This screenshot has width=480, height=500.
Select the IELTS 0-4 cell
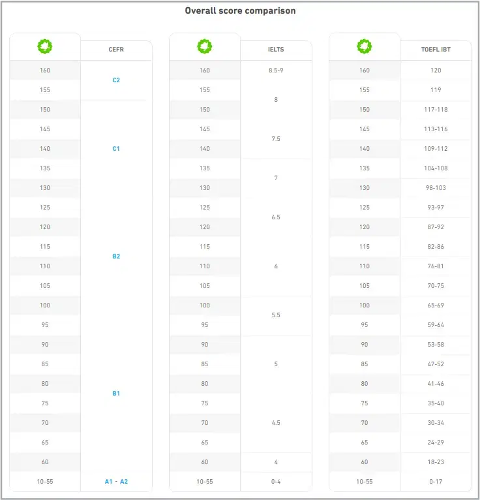276,482
